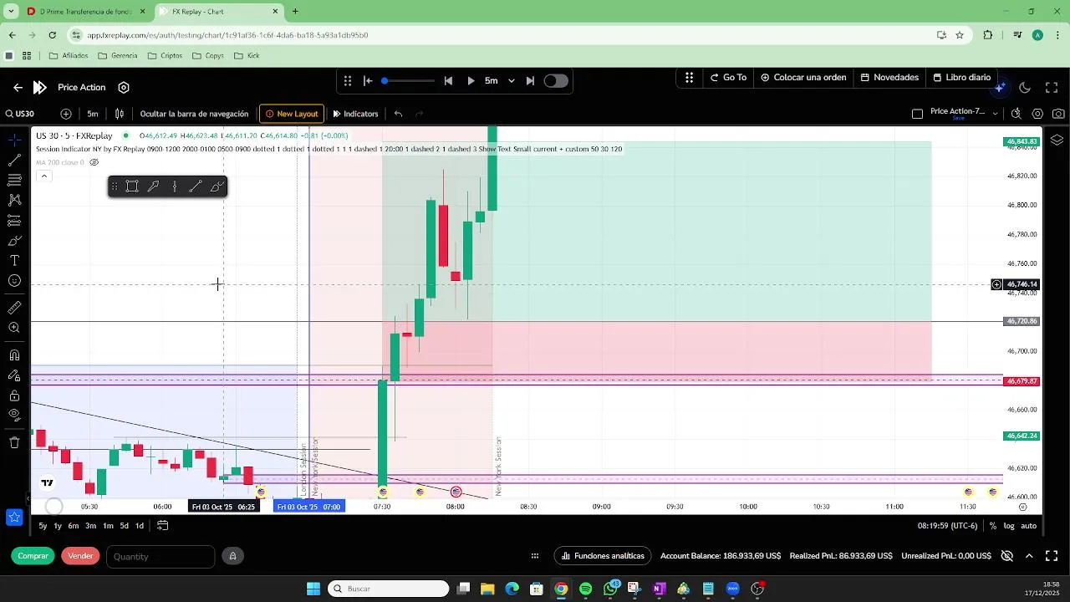Select the crosshair cursor tool
The height and width of the screenshot is (602, 1070).
[14, 140]
